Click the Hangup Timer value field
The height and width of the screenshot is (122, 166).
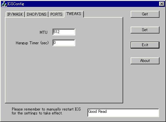(x=64, y=43)
